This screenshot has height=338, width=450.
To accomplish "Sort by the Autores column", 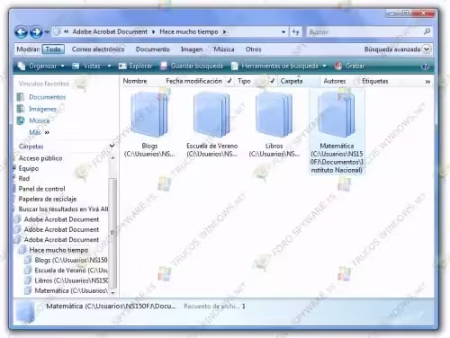I will (x=335, y=81).
